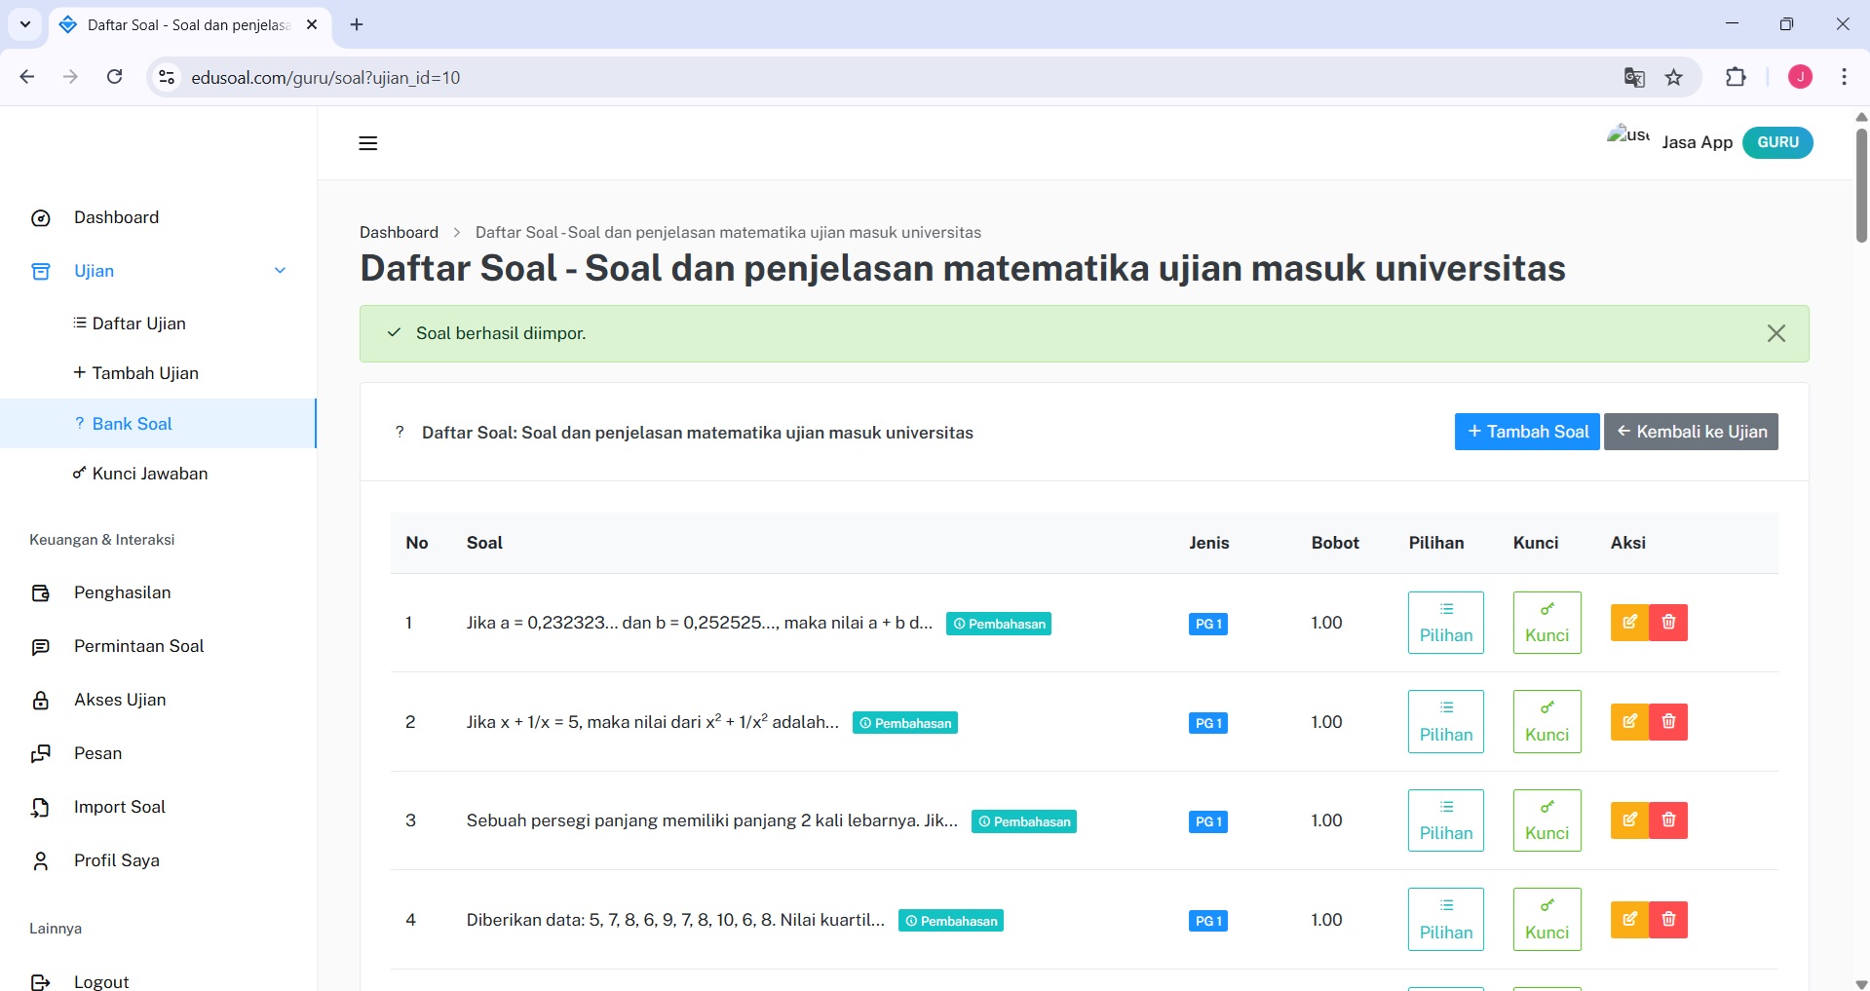
Task: Toggle the sidebar with the hamburger icon
Action: [x=367, y=142]
